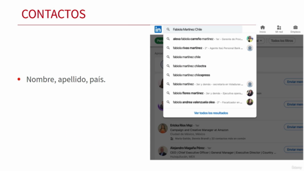Choose suggestion fabiola martinez chile
The height and width of the screenshot is (171, 304).
point(210,57)
